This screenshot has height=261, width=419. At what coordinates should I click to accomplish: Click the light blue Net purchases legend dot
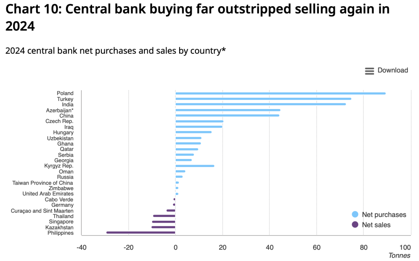pos(355,214)
